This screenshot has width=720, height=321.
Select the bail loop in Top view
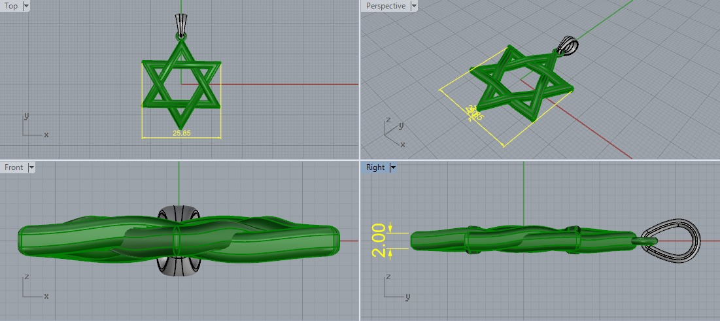(x=181, y=25)
